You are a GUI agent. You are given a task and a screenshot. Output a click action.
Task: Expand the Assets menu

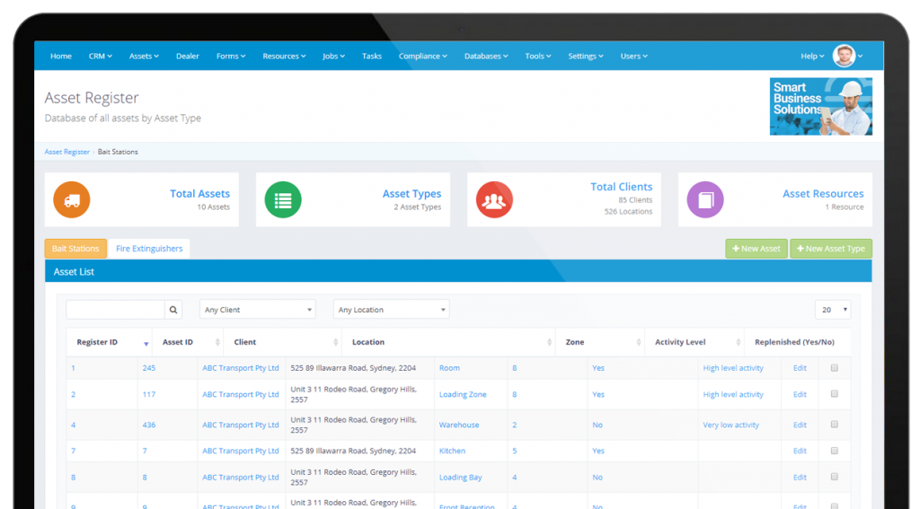coord(144,57)
